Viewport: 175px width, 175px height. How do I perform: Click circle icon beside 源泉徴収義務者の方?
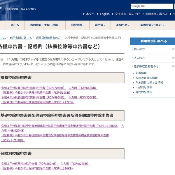point(173,66)
